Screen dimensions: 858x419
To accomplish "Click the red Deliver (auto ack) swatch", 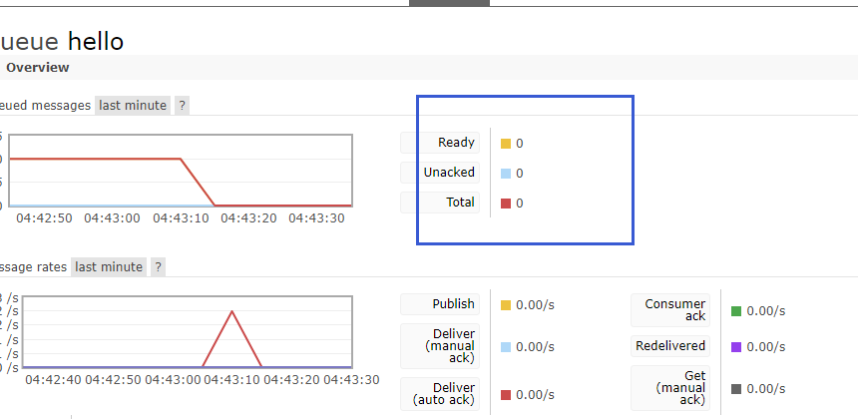I will (506, 395).
